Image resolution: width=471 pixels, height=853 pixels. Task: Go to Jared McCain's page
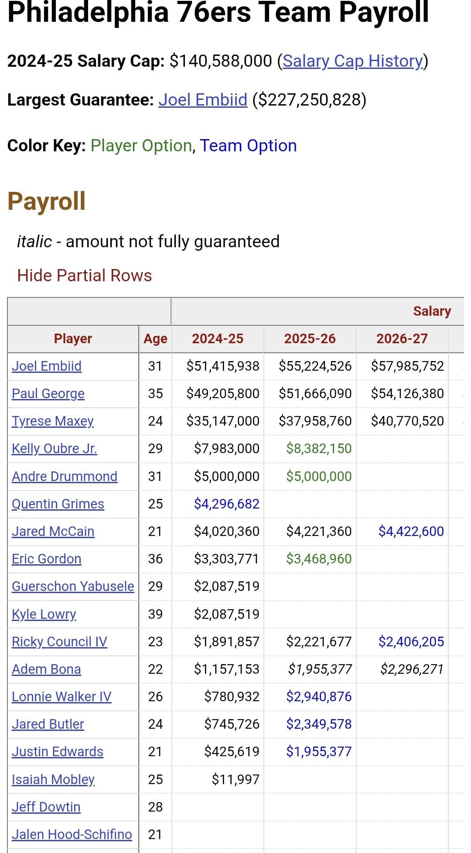point(53,531)
